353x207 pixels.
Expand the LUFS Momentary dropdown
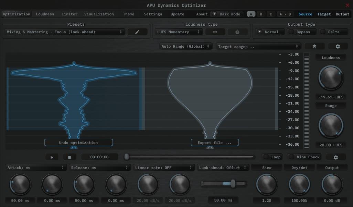tap(179, 32)
